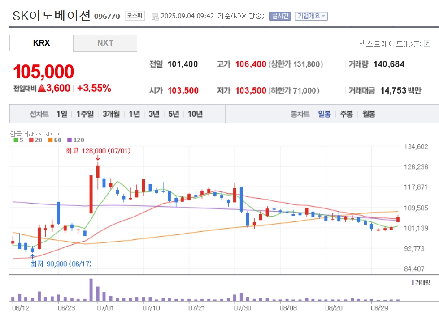Switch to the NXT tab

pos(105,43)
